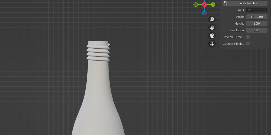
Task: Open the Axis dropdown set to Z
Action: click(256, 10)
